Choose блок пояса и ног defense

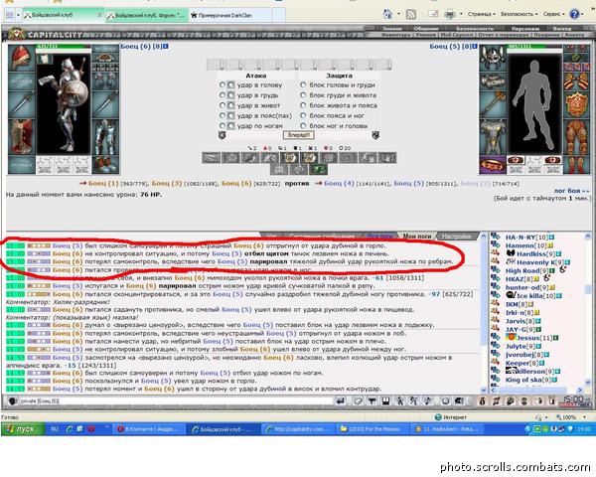(x=303, y=115)
